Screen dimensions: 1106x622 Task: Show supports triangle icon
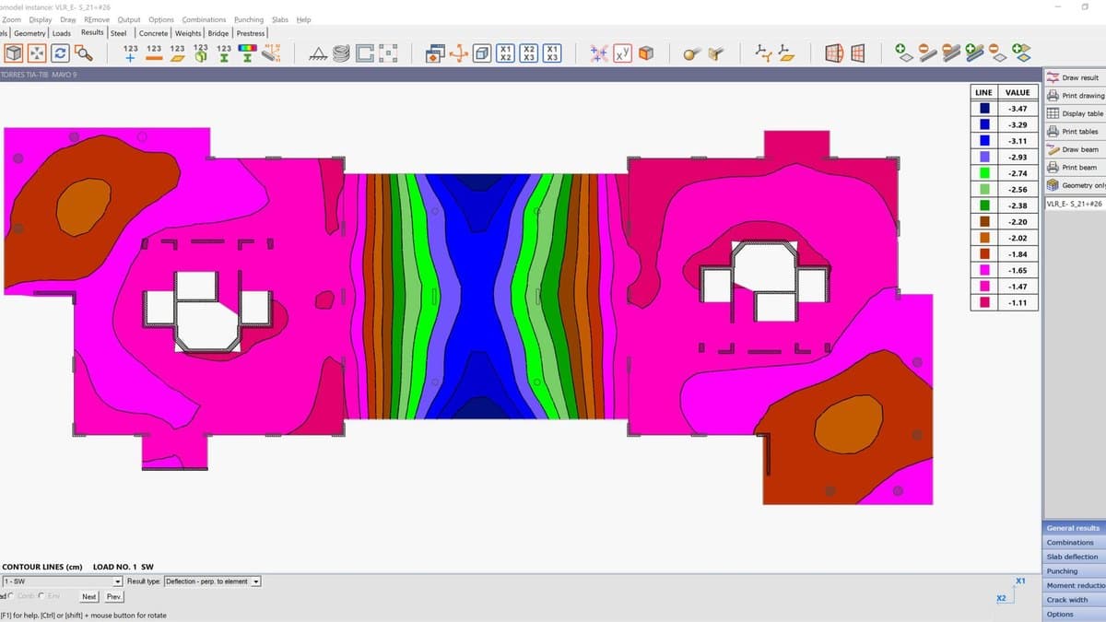click(318, 54)
